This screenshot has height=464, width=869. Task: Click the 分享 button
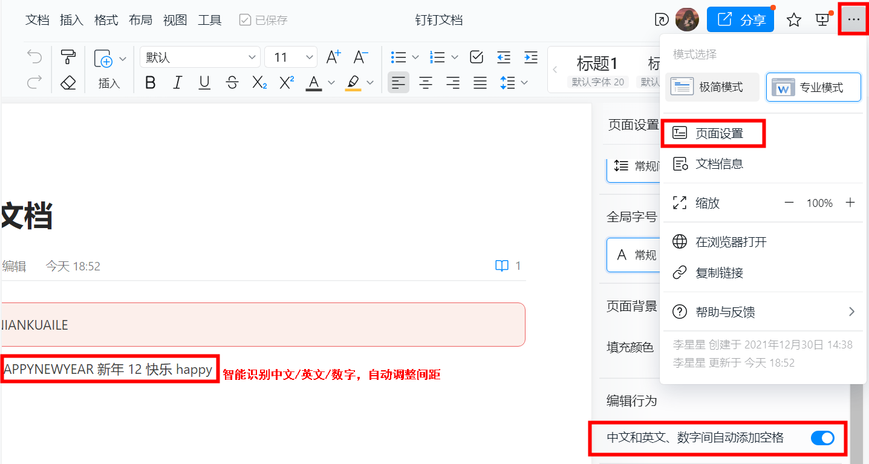pyautogui.click(x=740, y=19)
